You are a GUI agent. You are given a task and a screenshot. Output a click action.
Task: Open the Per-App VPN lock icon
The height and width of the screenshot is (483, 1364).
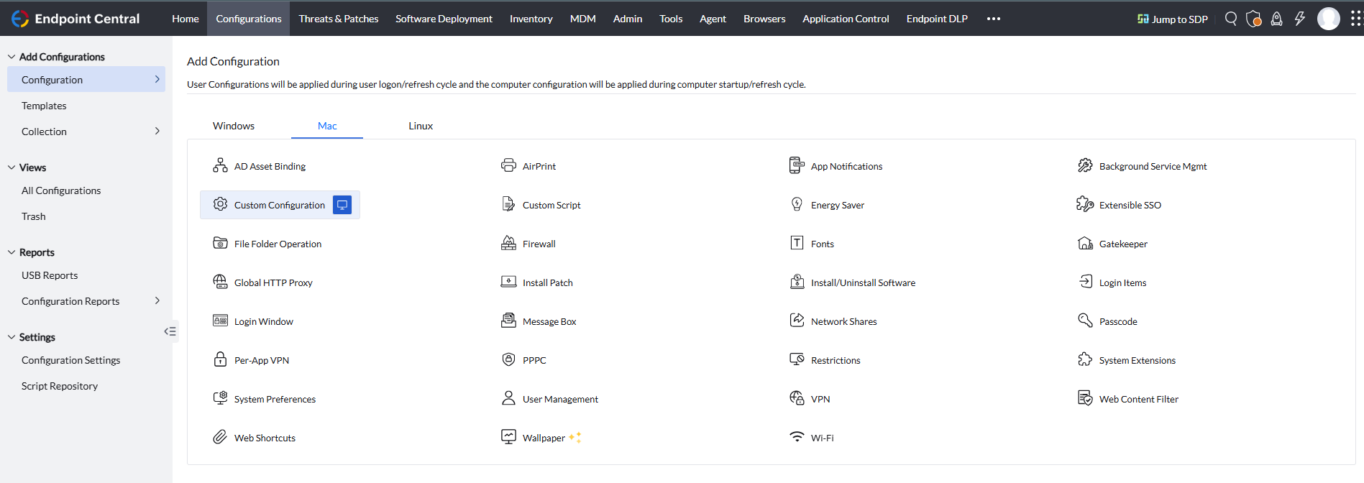220,359
